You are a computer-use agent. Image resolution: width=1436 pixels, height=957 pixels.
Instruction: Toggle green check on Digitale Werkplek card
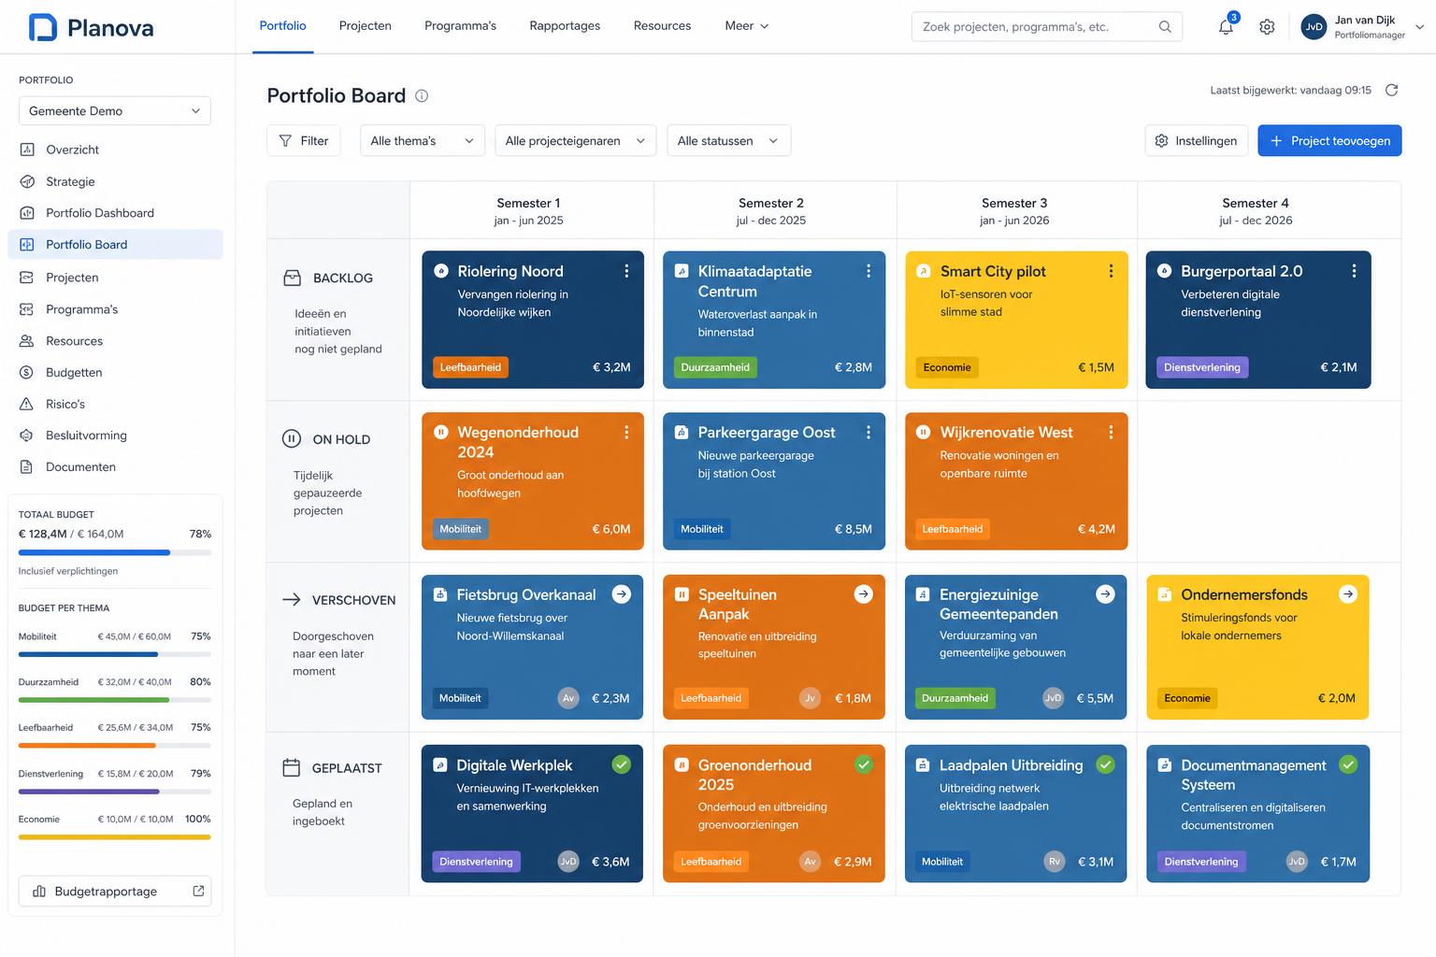click(x=621, y=764)
